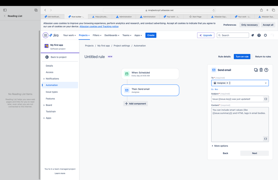This screenshot has height=180, width=278.
Task: Open the help question mark icon in Jira header
Action: (259, 35)
